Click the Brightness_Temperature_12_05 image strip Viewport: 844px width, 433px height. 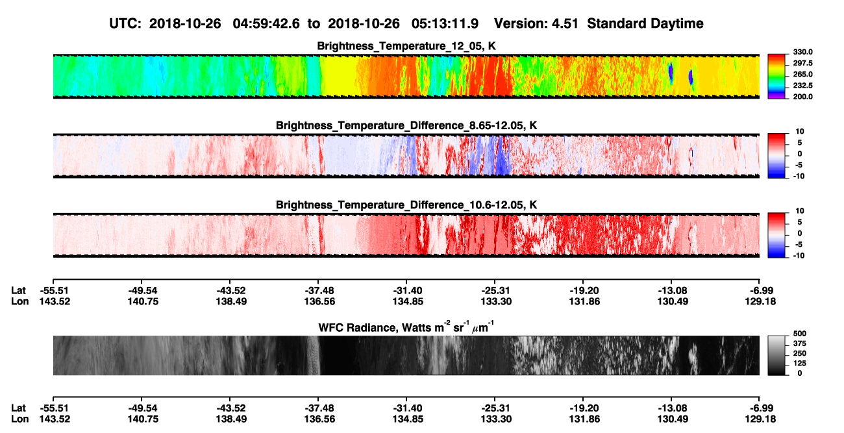[406, 76]
